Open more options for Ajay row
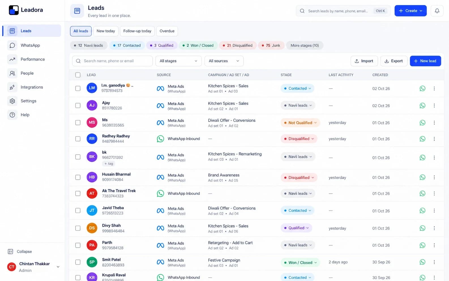The width and height of the screenshot is (449, 281). (x=434, y=105)
